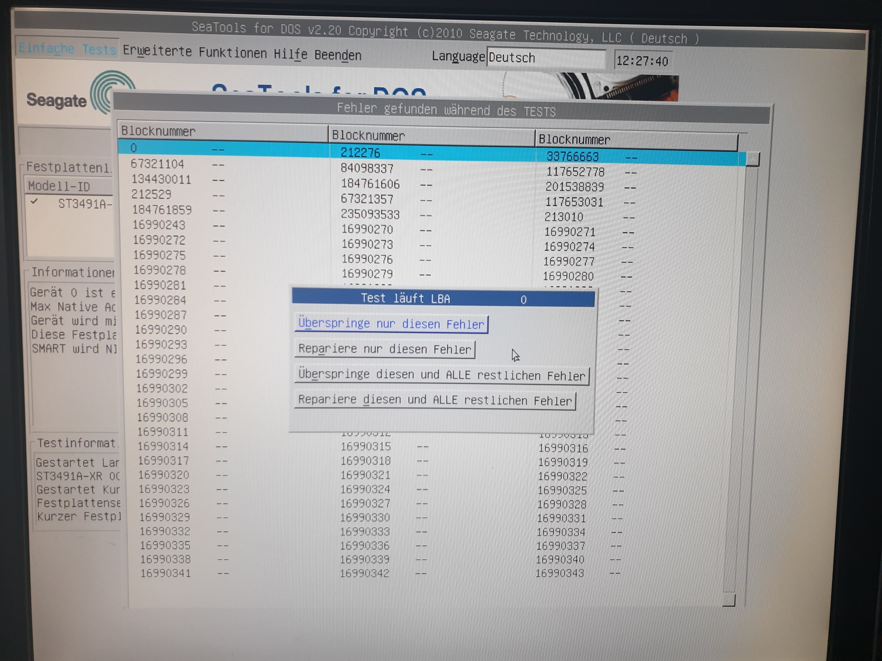The height and width of the screenshot is (661, 882).
Task: Select block number 16990296
Action: pos(161,359)
